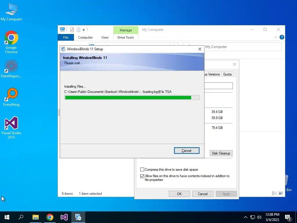
Task: Click the 'Installing Files...' label
Action: click(x=75, y=87)
